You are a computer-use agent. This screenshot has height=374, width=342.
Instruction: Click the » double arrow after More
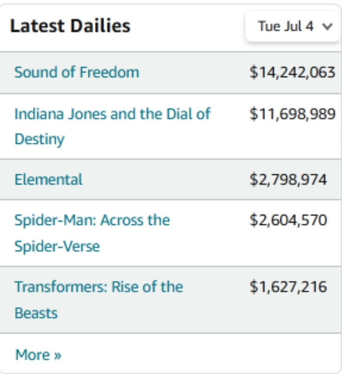click(57, 355)
